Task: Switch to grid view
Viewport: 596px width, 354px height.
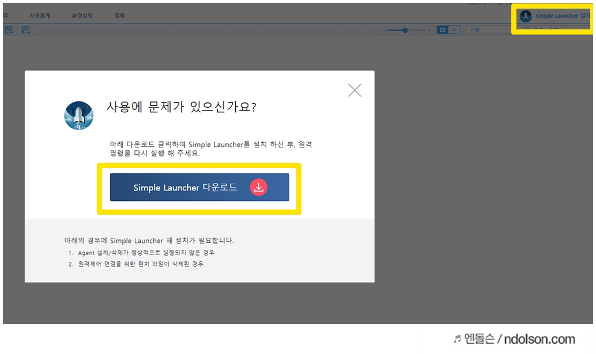Action: pos(443,29)
